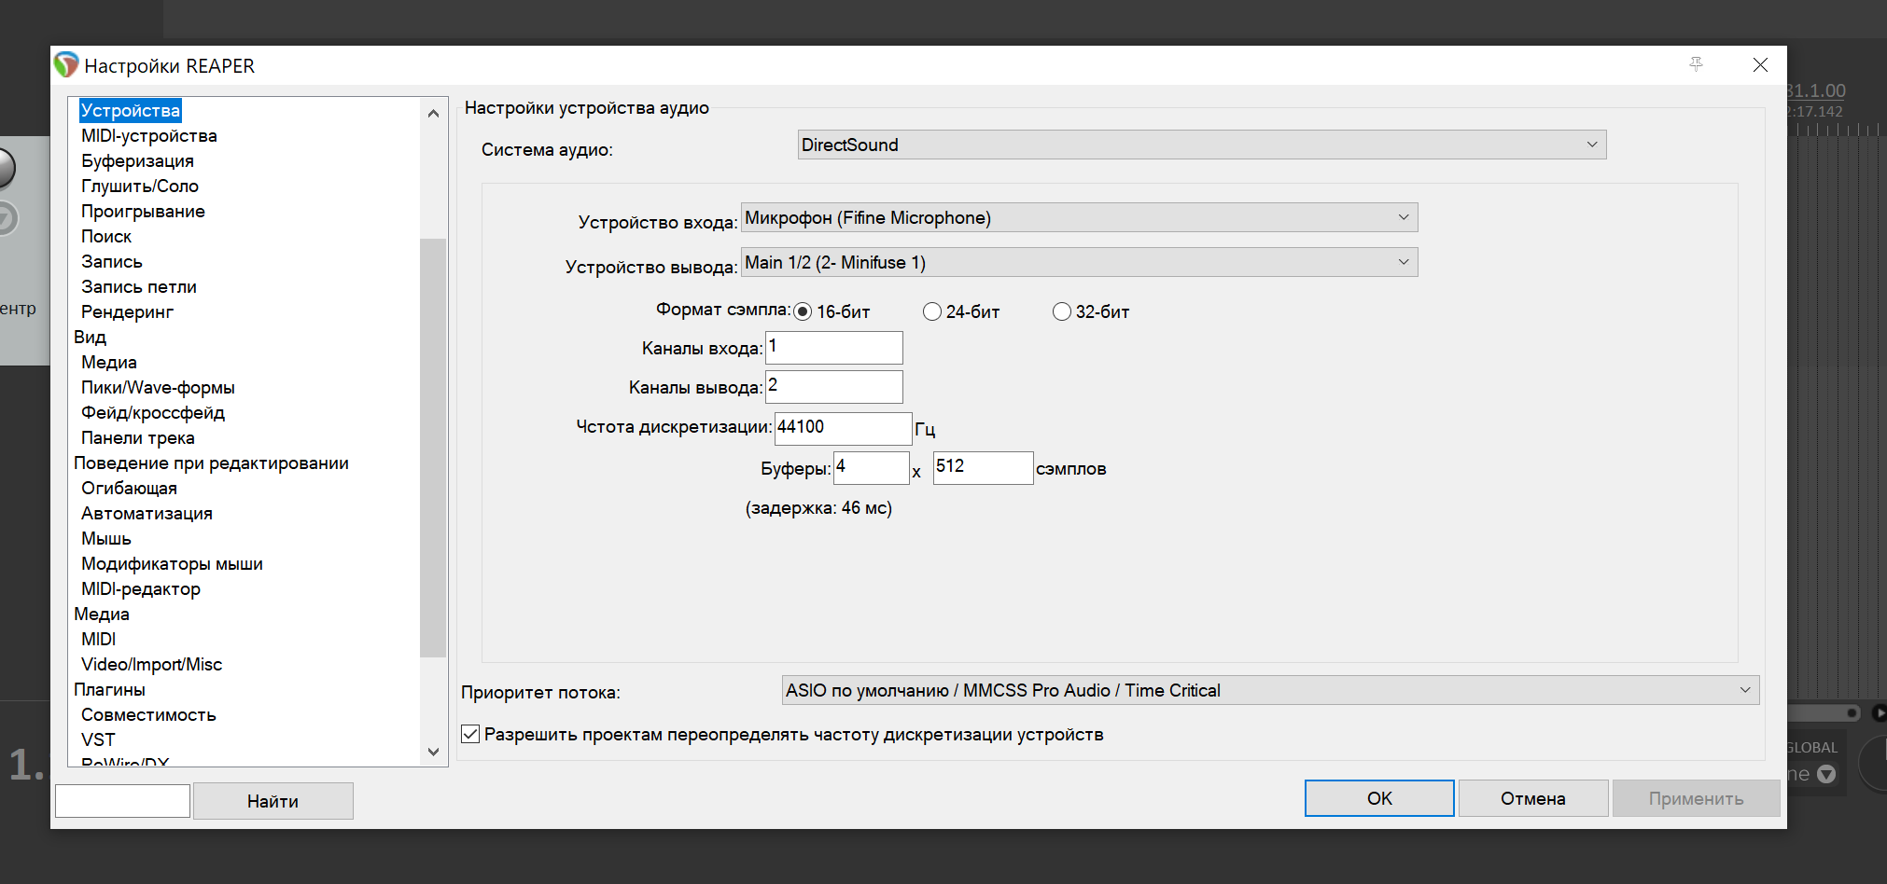Image resolution: width=1887 pixels, height=884 pixels.
Task: Open Глушить/Соло settings page
Action: tap(140, 186)
